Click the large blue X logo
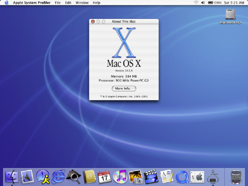248x186 pixels. (x=124, y=42)
